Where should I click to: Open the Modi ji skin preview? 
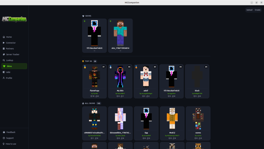(172, 119)
